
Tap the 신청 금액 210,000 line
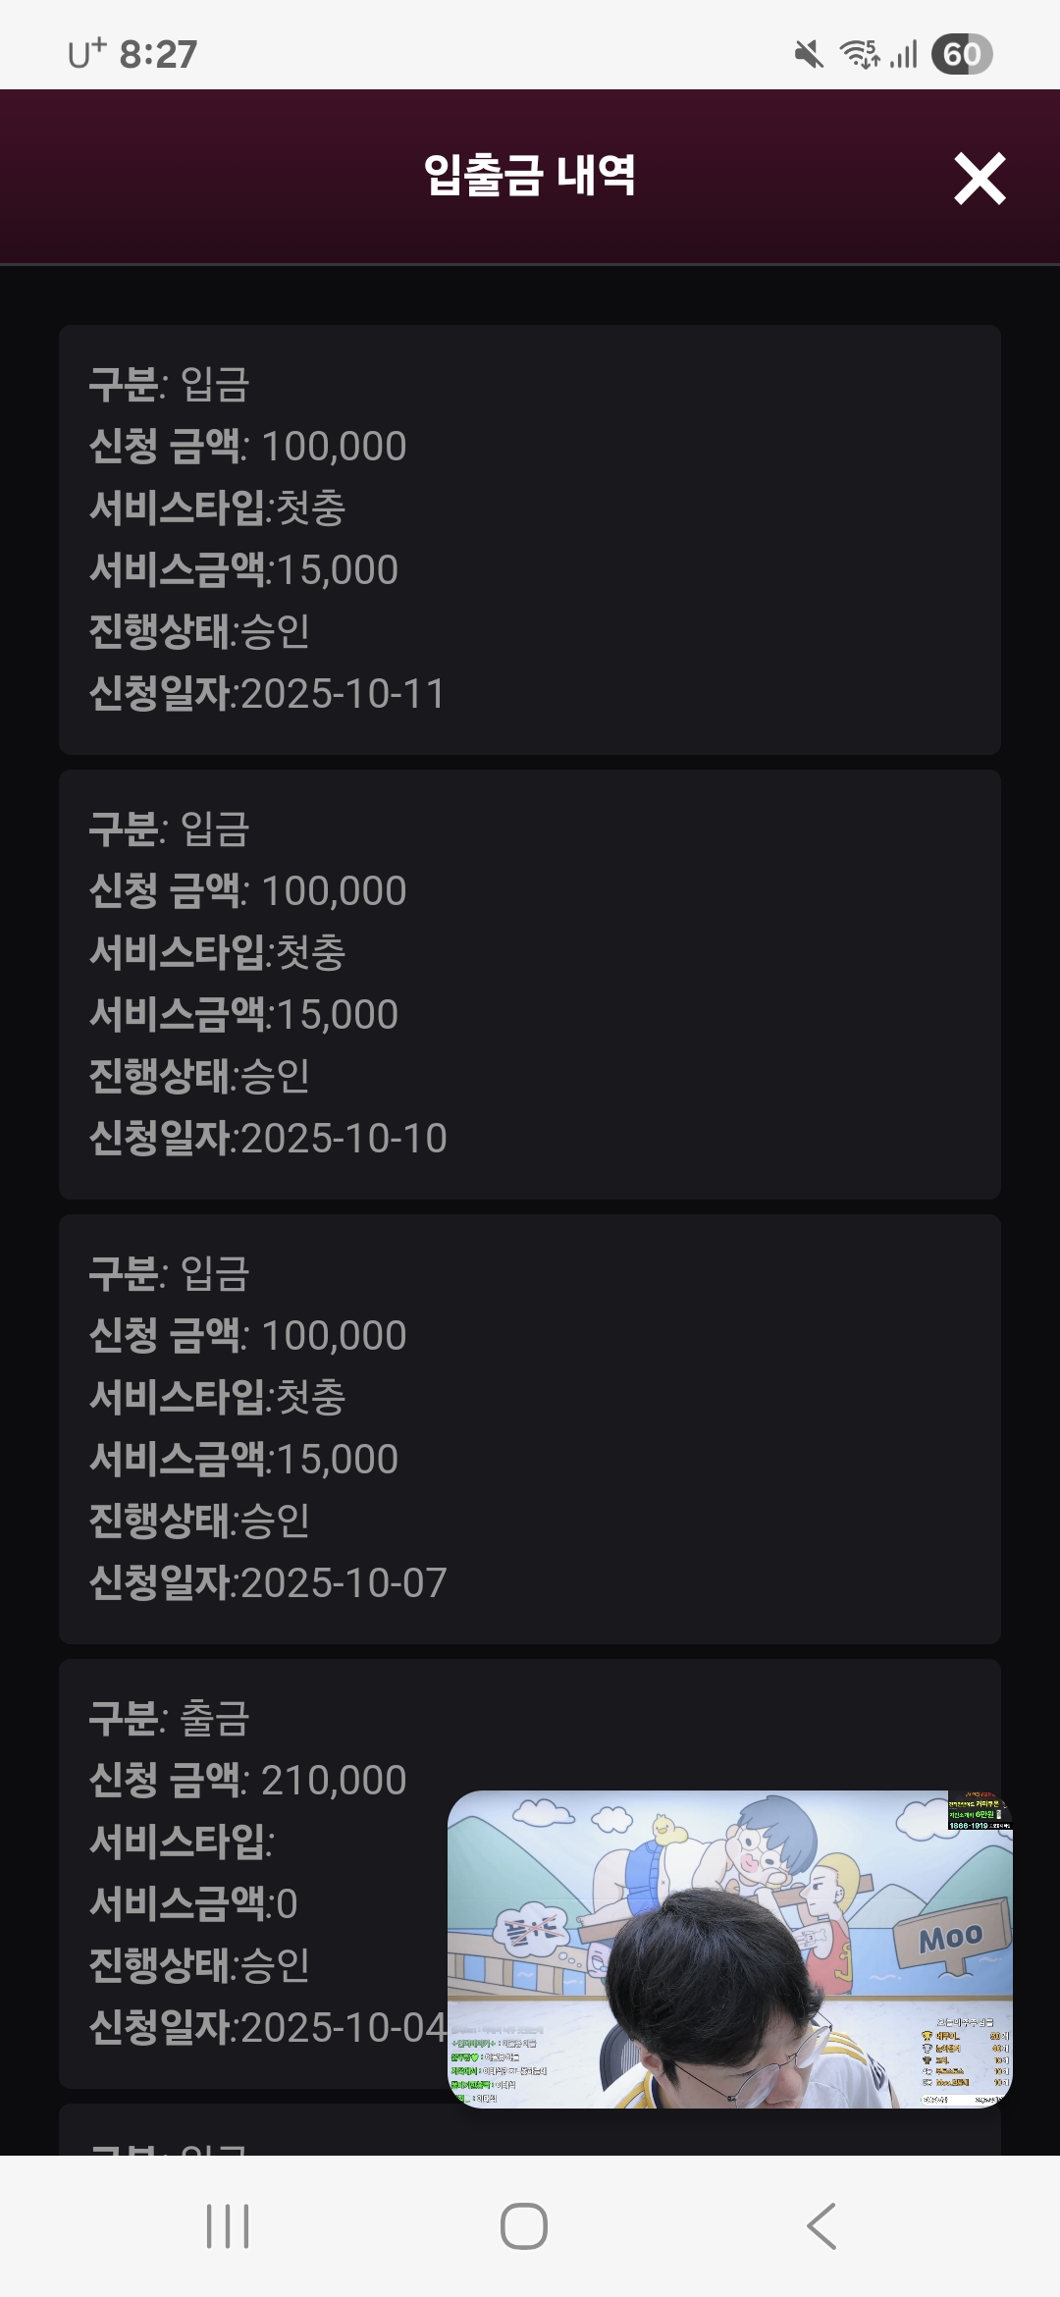(x=247, y=1781)
